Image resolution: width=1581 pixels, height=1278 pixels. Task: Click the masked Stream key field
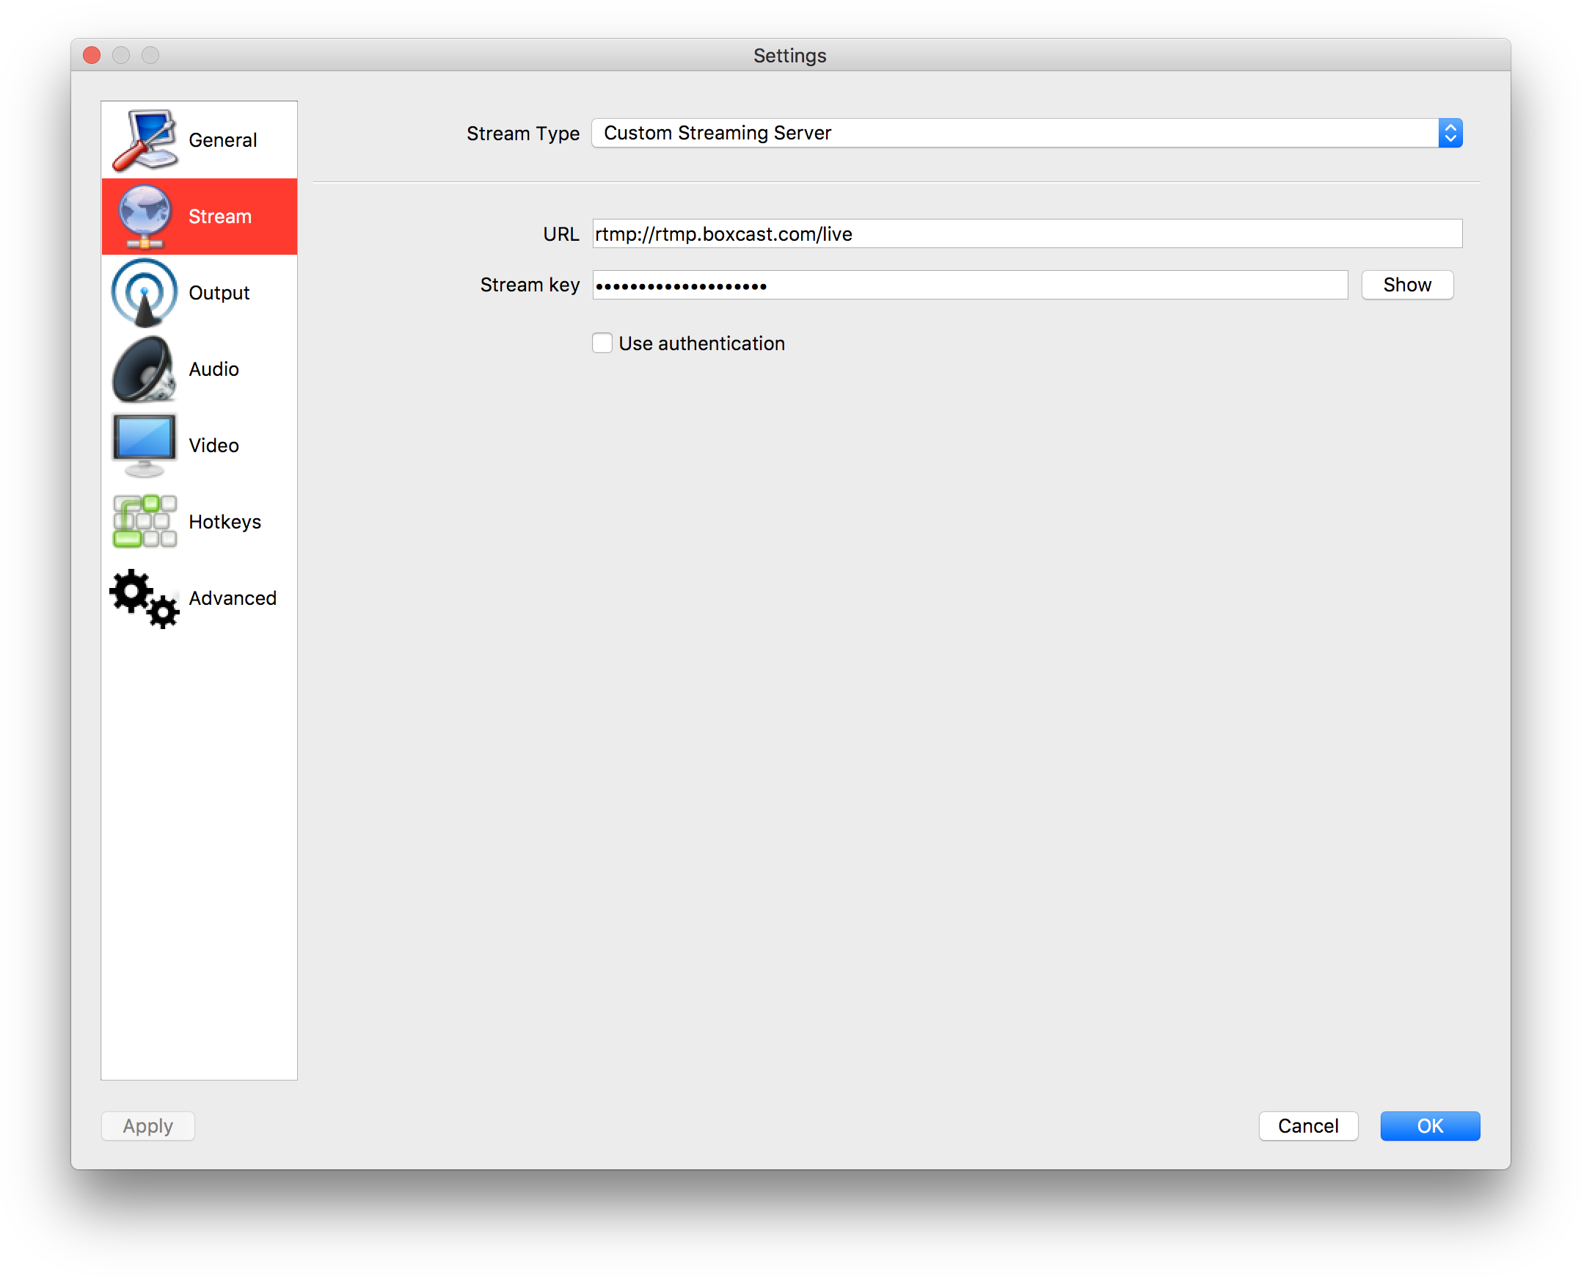coord(970,285)
